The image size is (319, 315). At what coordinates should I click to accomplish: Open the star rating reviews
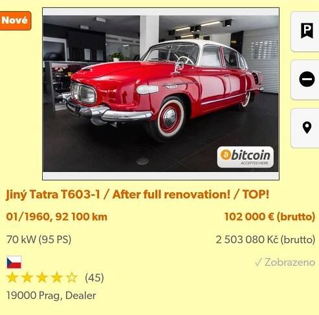tap(42, 277)
